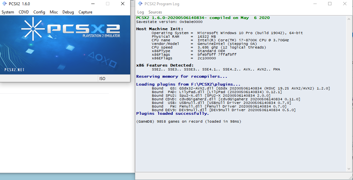Click the Physical RAM 16322 MB line
Screen dimensions: 353x180
[x=184, y=36]
